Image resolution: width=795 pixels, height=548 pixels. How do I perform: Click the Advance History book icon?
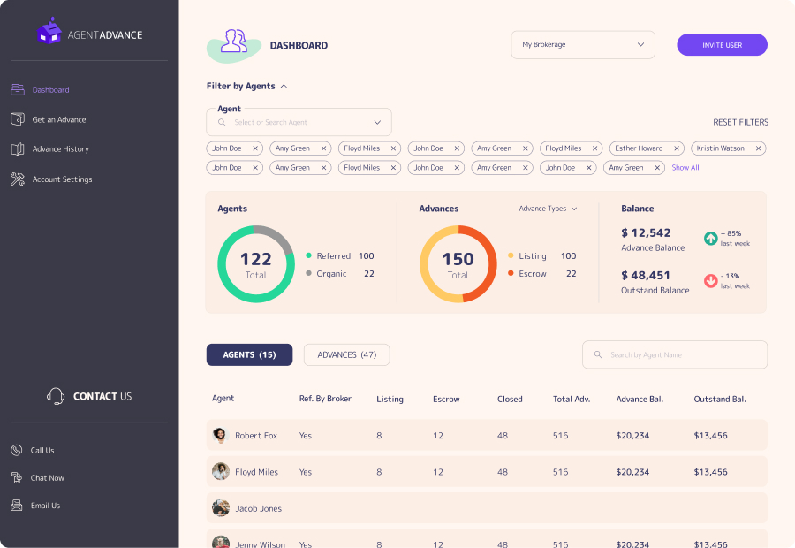tap(18, 149)
